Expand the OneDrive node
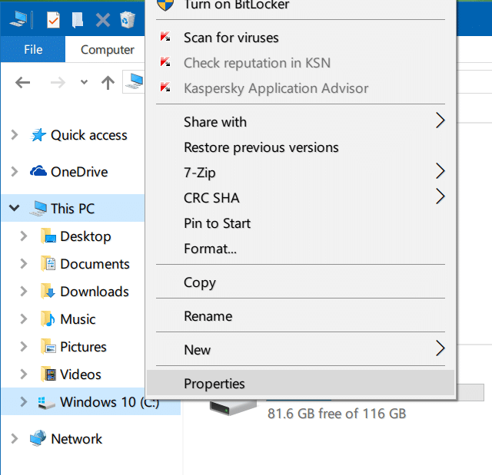 click(14, 172)
